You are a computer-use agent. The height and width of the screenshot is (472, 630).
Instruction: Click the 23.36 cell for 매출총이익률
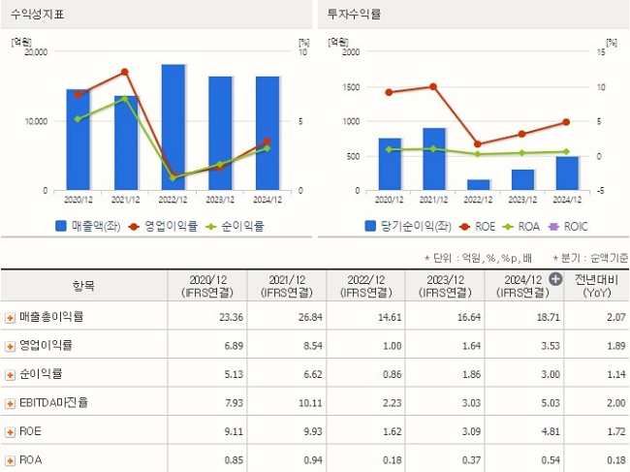pyautogui.click(x=231, y=317)
